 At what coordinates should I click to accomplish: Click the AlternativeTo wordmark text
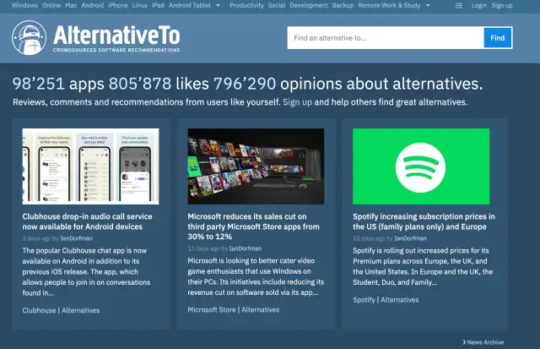click(x=116, y=35)
